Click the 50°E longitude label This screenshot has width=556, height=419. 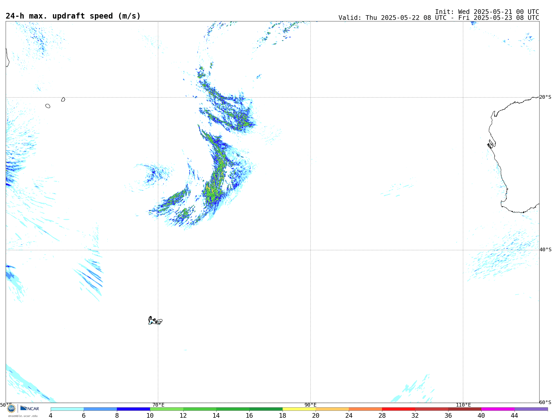[6, 405]
